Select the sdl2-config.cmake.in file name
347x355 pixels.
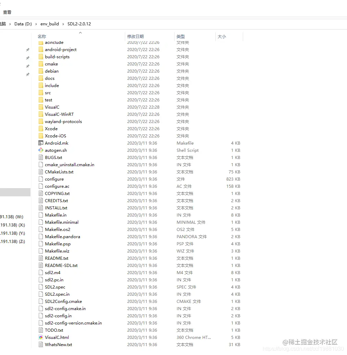coord(65,309)
